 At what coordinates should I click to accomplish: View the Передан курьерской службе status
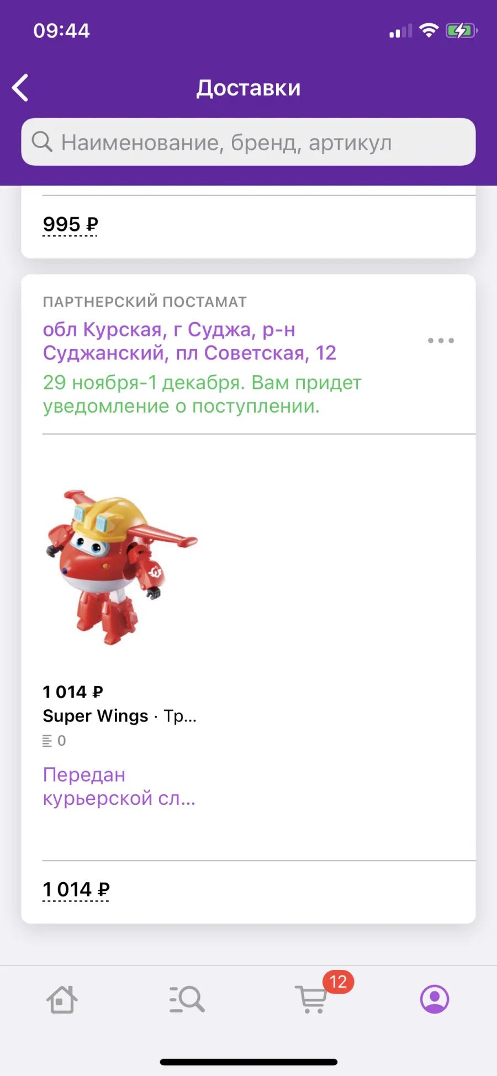click(119, 787)
